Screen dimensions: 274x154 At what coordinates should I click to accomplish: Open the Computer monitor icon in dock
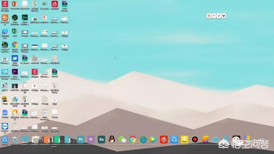click(25, 139)
